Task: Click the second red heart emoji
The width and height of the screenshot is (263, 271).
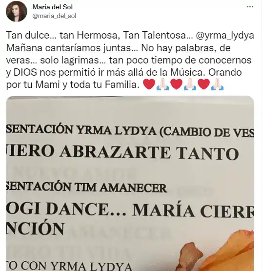Action: pos(176,84)
